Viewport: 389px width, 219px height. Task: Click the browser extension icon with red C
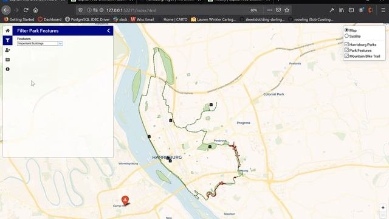click(371, 10)
